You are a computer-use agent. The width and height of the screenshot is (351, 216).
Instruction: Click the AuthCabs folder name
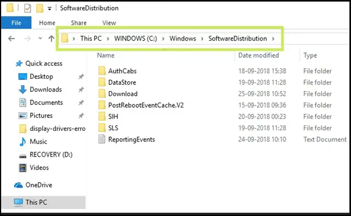click(122, 71)
